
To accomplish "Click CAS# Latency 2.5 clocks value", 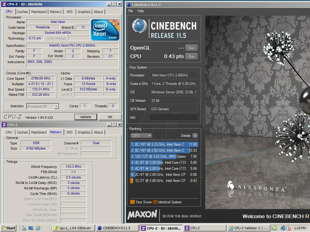I will (x=73, y=177).
